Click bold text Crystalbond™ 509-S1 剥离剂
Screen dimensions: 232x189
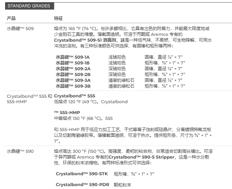[x=85, y=40]
